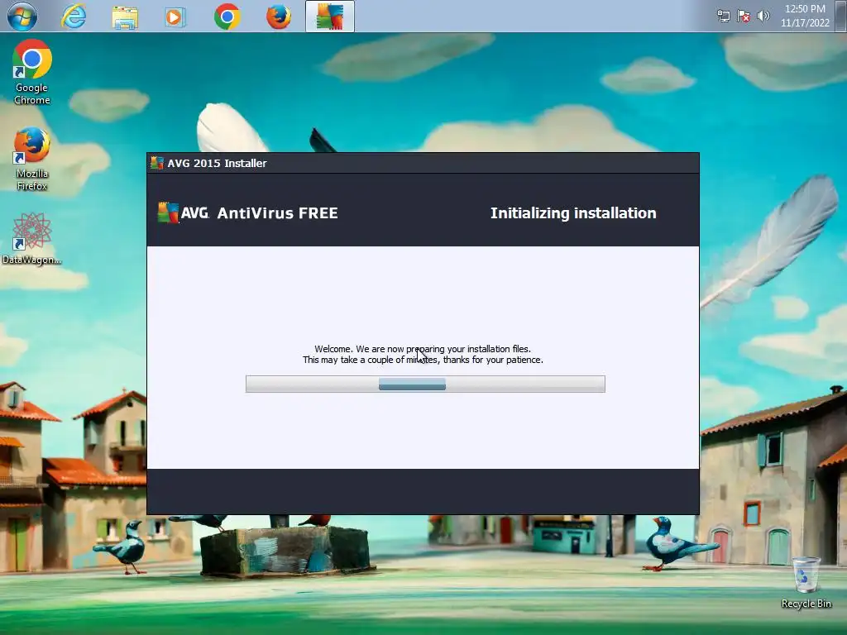Select the Recycle Bin desktop icon
Viewport: 847px width, 635px height.
coord(806,583)
